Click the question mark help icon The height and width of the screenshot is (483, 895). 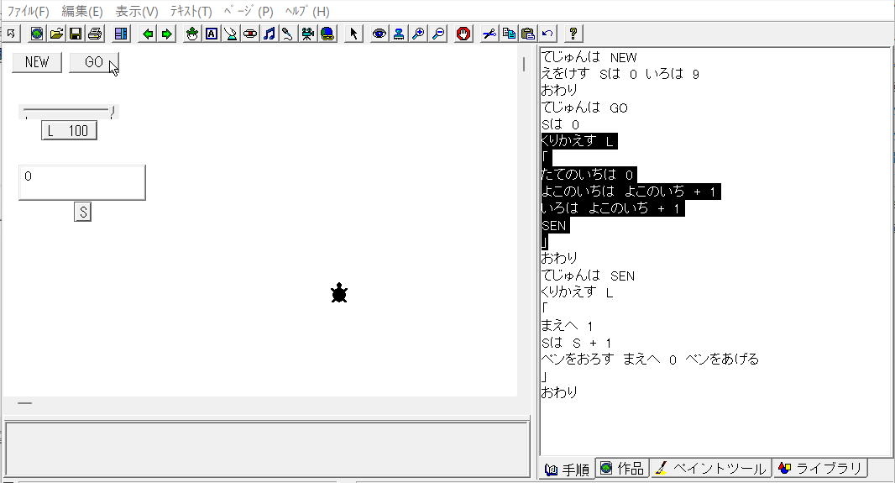(573, 34)
